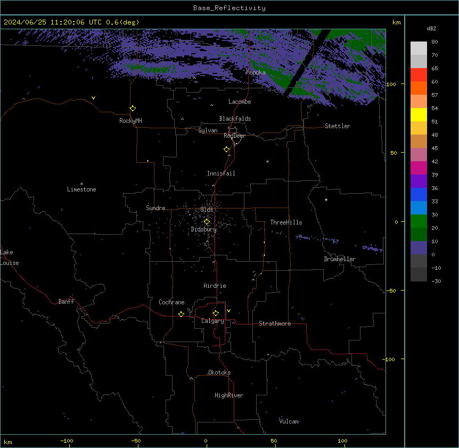Click the Vulcan label
Screen dimensions: 459x448
[289, 421]
